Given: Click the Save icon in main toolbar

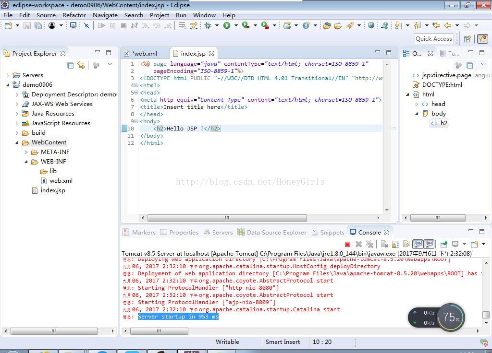Looking at the screenshot, I should pos(27,25).
